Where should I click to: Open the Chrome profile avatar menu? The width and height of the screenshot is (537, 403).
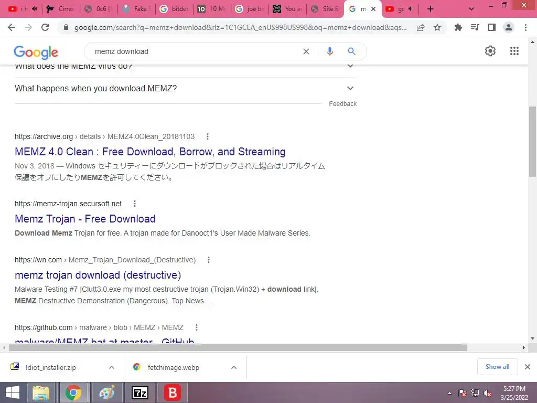tap(509, 27)
